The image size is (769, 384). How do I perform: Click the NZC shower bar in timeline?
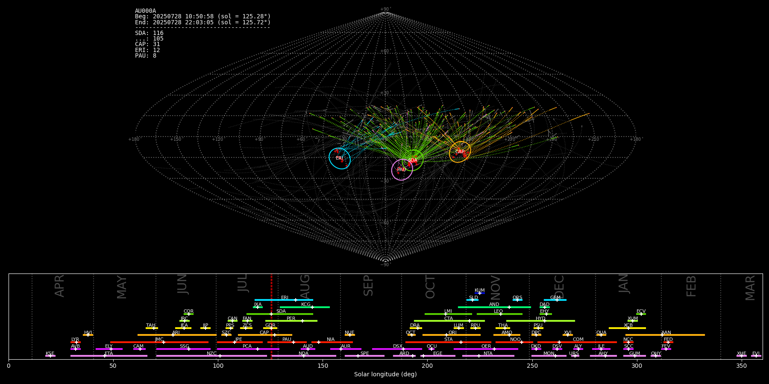pos(211,356)
